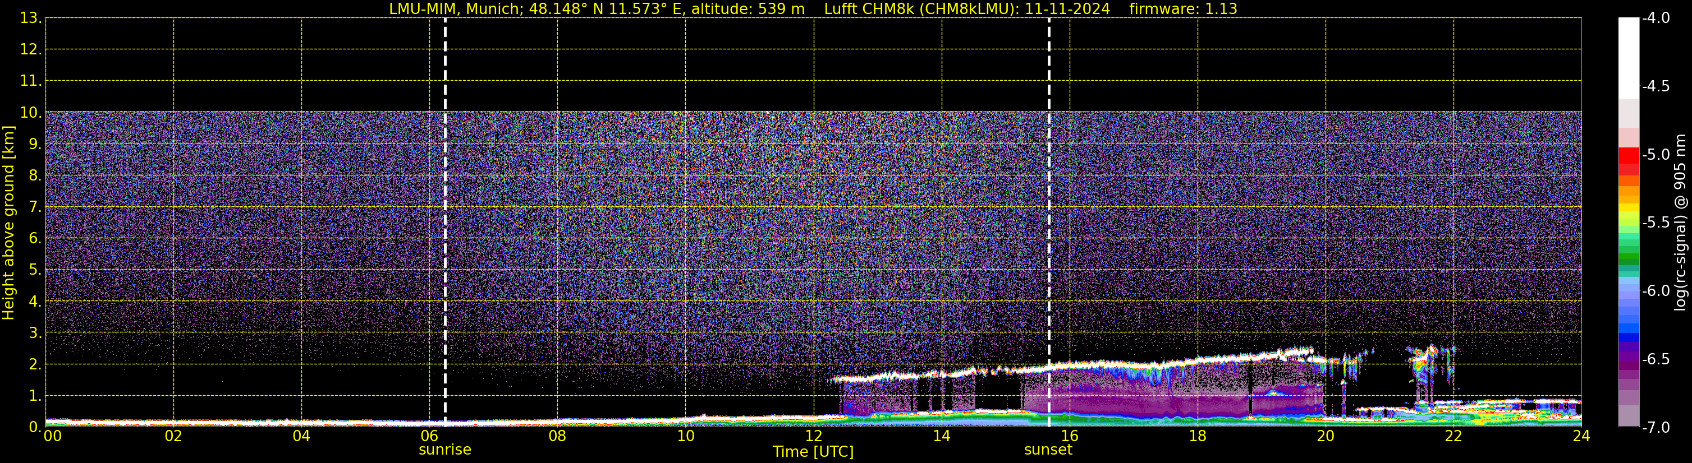Click the '8.' height-axis tick label

[x=35, y=176]
